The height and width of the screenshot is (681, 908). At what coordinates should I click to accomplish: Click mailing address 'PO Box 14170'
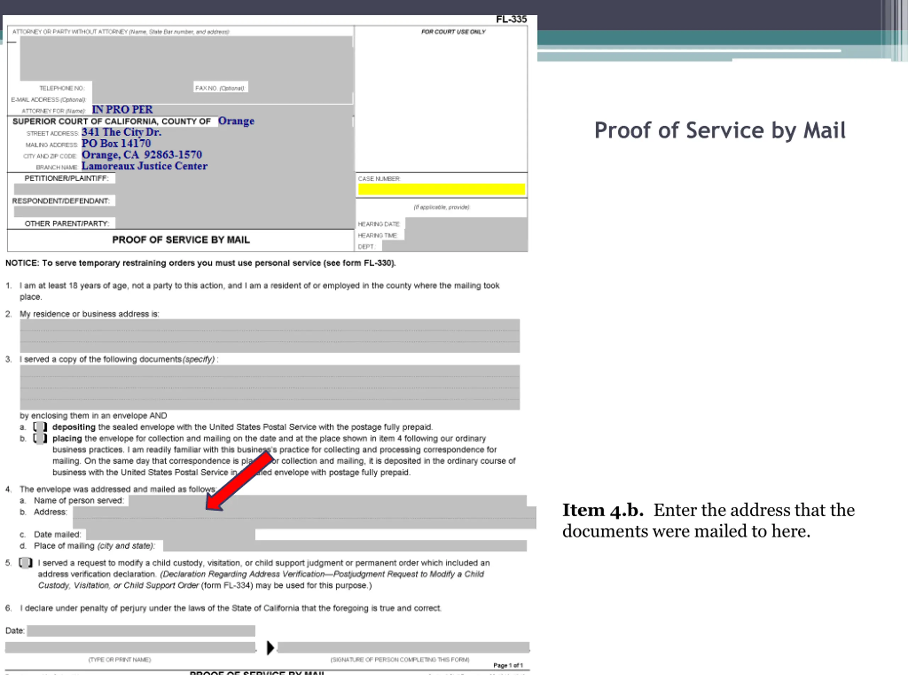[116, 143]
